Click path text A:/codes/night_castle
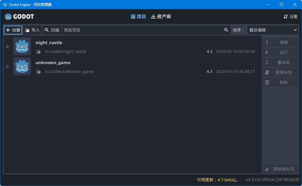The height and width of the screenshot is (186, 302). pos(65,52)
